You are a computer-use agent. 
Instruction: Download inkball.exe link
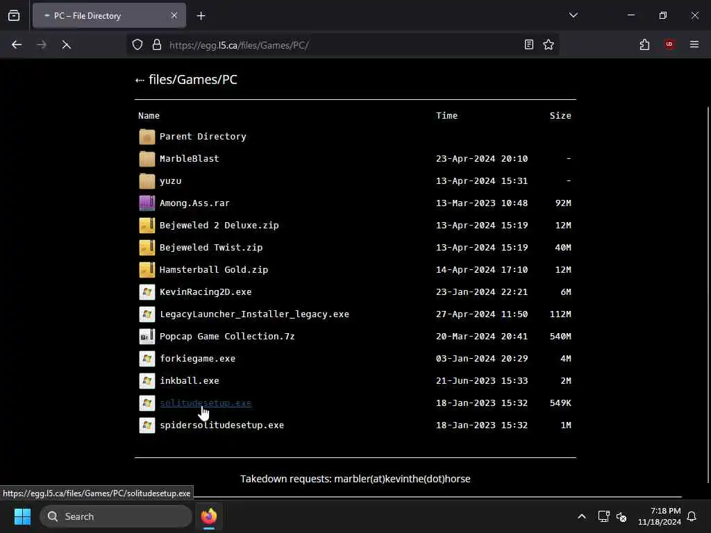[x=189, y=381]
